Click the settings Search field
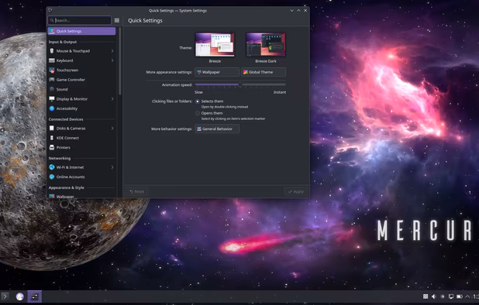 [x=79, y=20]
